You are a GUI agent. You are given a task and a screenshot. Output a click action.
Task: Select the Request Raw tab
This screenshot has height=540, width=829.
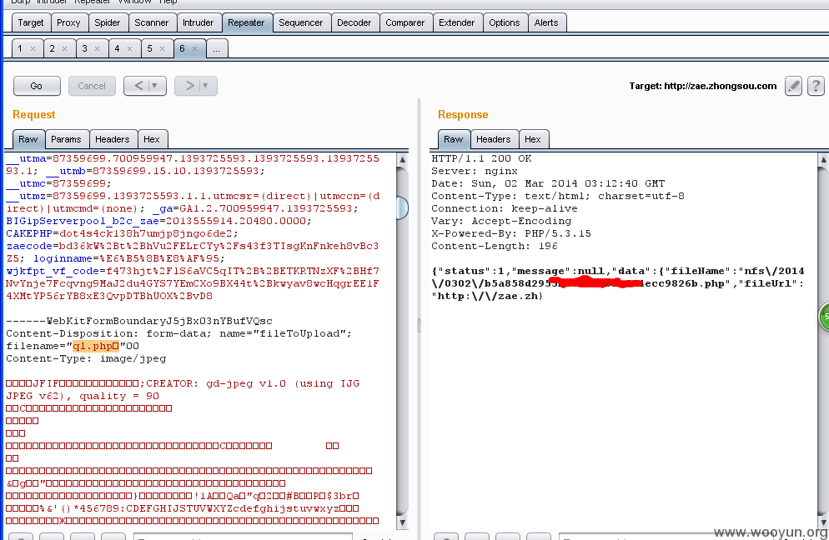point(28,139)
